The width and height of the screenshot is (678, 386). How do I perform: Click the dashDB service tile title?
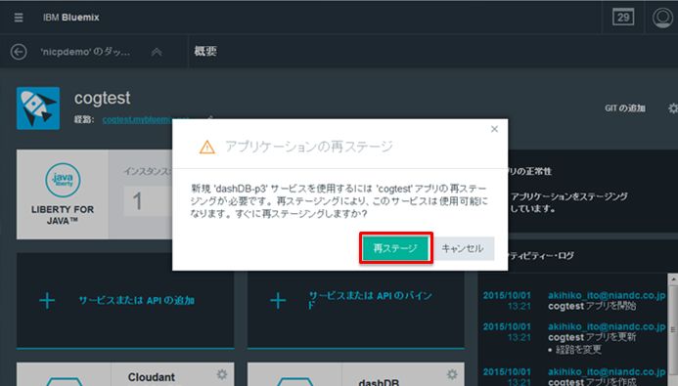coord(379,382)
